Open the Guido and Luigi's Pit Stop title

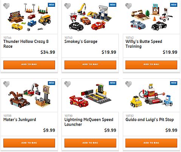coord(150,120)
